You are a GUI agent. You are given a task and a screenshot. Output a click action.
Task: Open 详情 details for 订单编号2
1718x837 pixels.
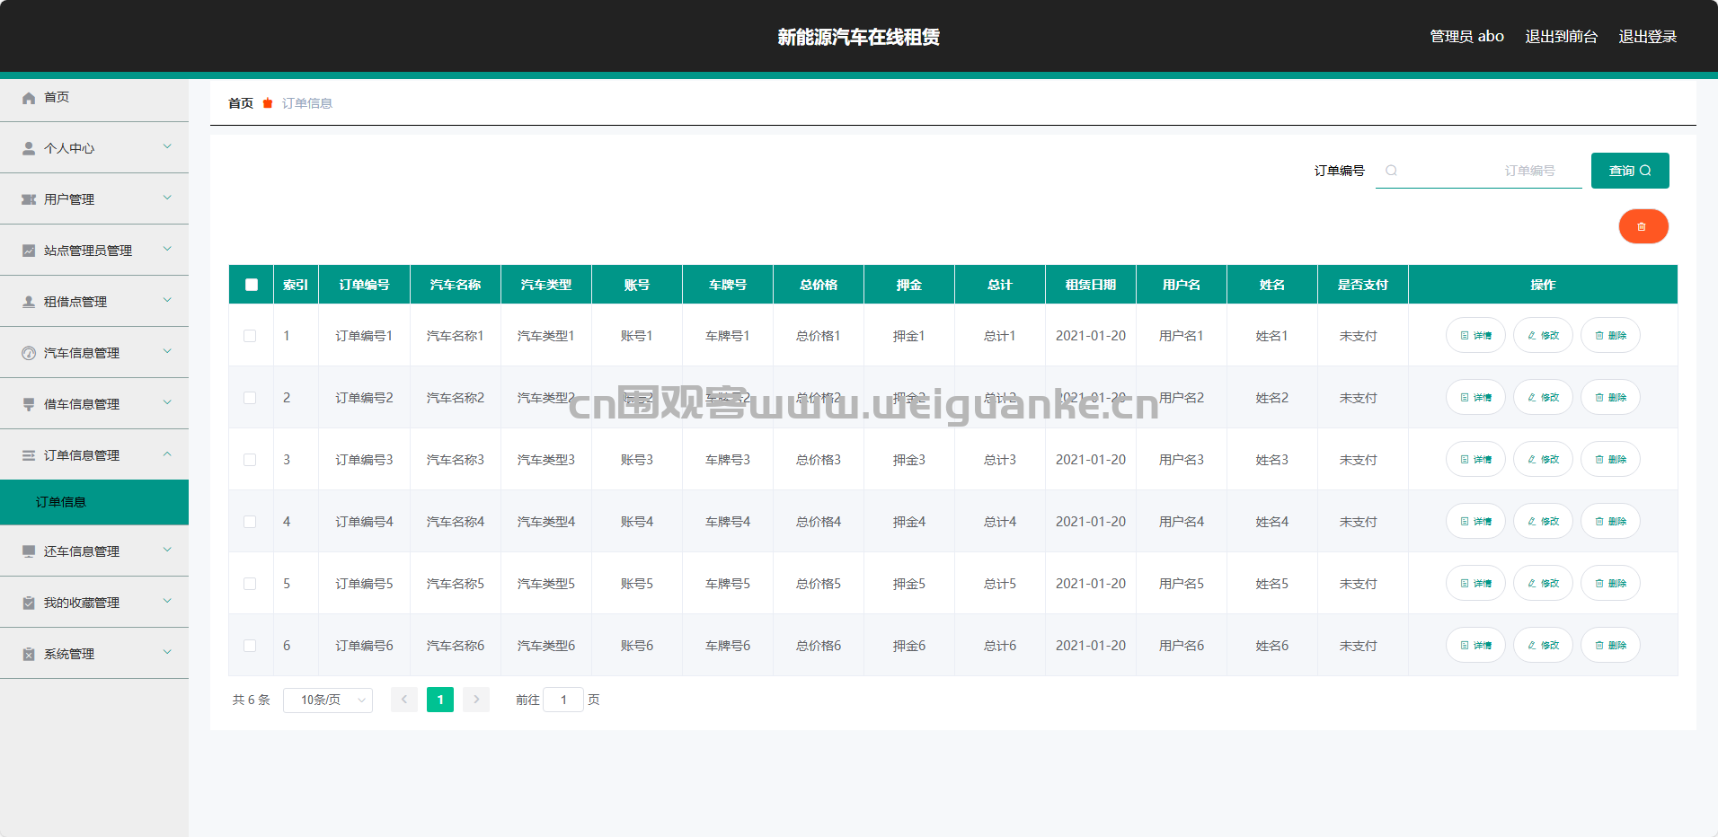(1475, 397)
